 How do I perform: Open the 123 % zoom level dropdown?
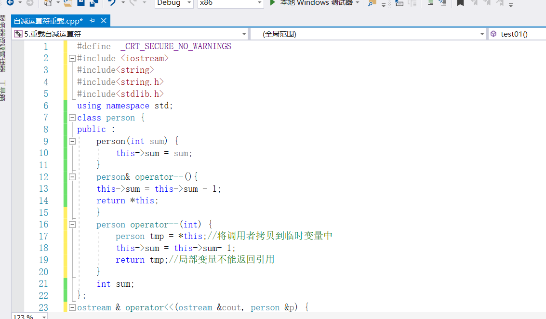(44, 317)
